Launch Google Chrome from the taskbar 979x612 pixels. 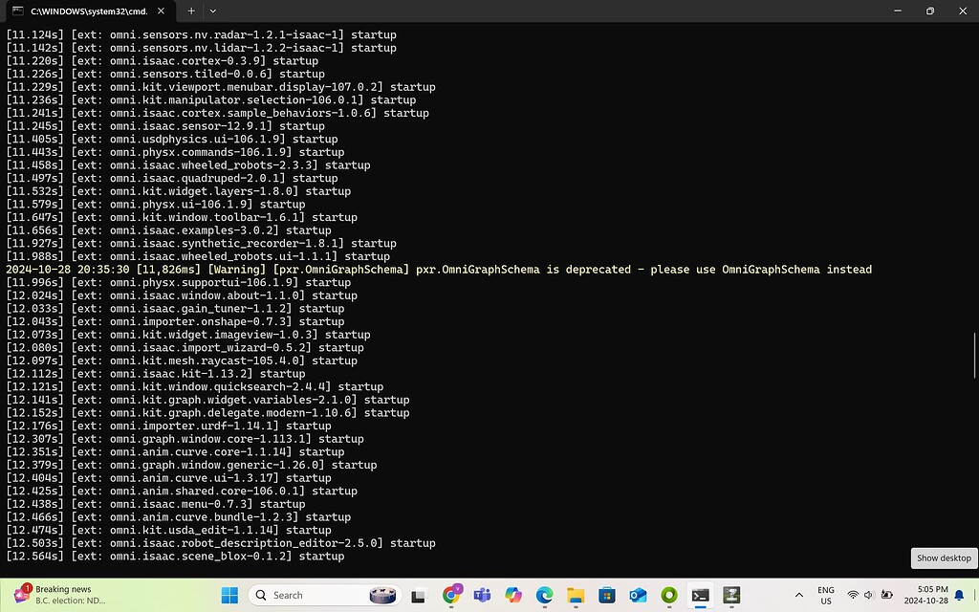[x=451, y=595]
